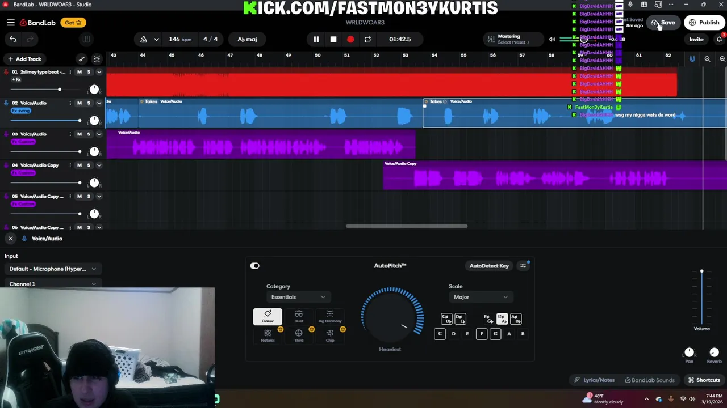Solo track 04 Voice/Audio Copy
The image size is (727, 408).
pyautogui.click(x=89, y=165)
